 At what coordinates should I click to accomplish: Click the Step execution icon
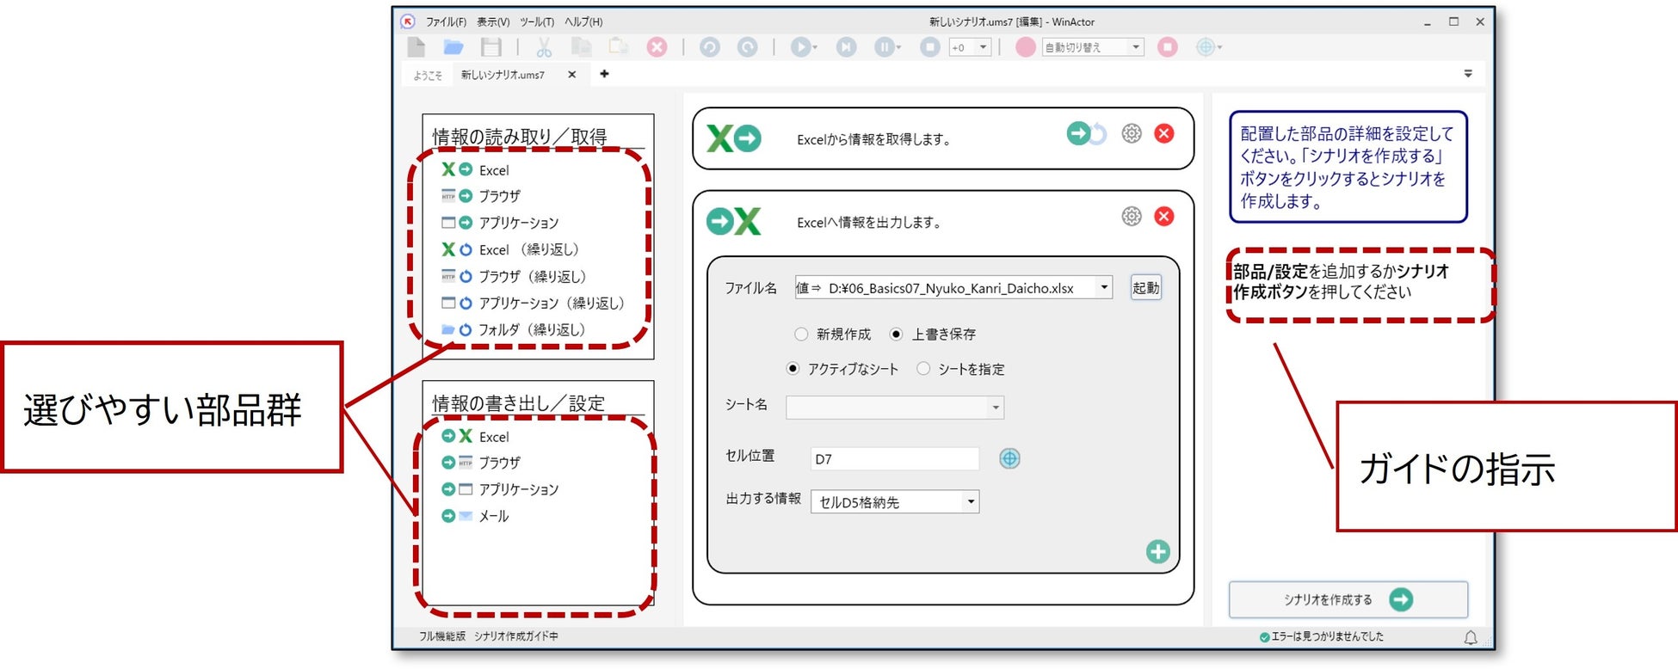[x=847, y=47]
